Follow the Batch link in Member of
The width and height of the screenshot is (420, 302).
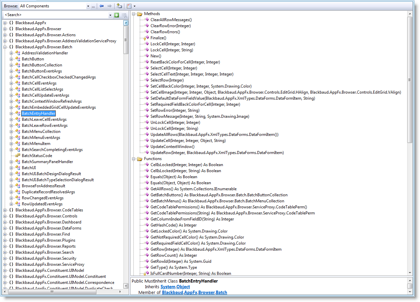click(221, 293)
